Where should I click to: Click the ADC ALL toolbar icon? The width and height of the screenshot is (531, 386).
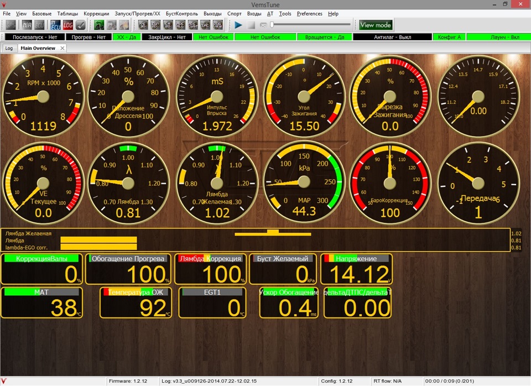click(x=180, y=25)
